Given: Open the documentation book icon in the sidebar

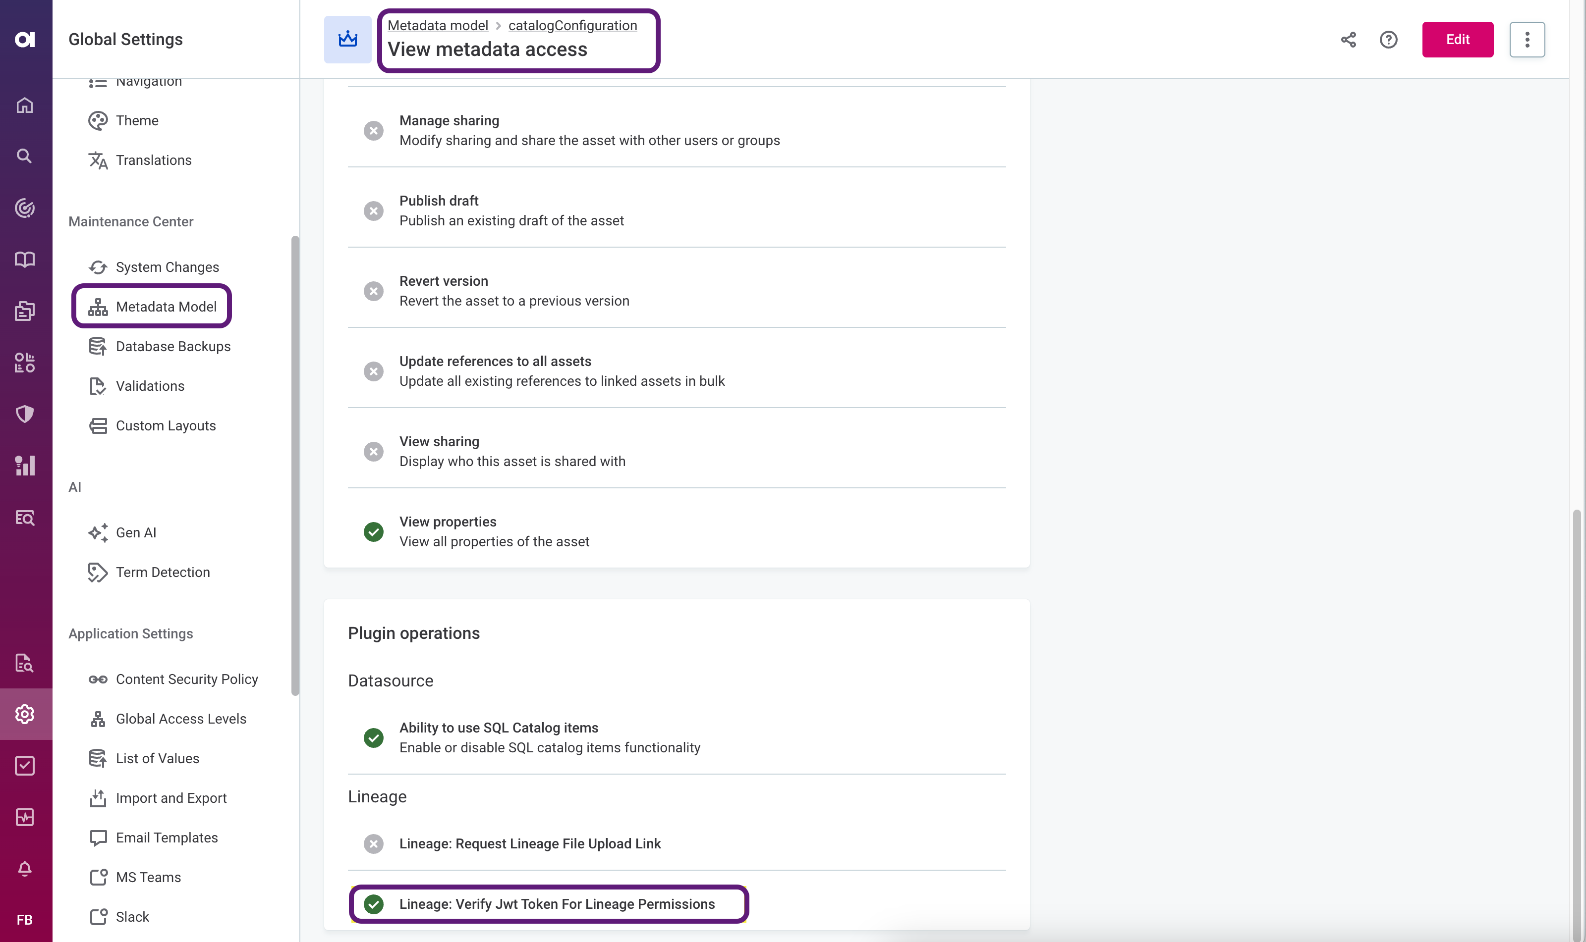Looking at the screenshot, I should (25, 259).
